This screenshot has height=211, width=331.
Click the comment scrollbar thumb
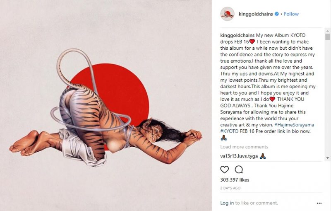click(x=327, y=36)
